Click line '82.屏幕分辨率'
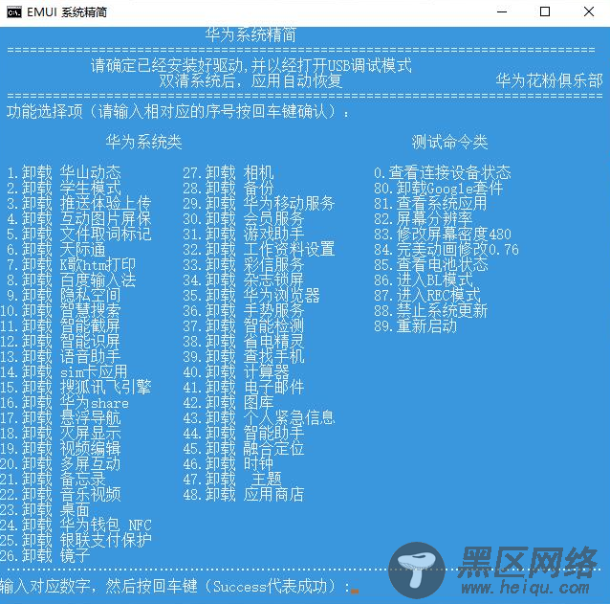 [x=424, y=219]
